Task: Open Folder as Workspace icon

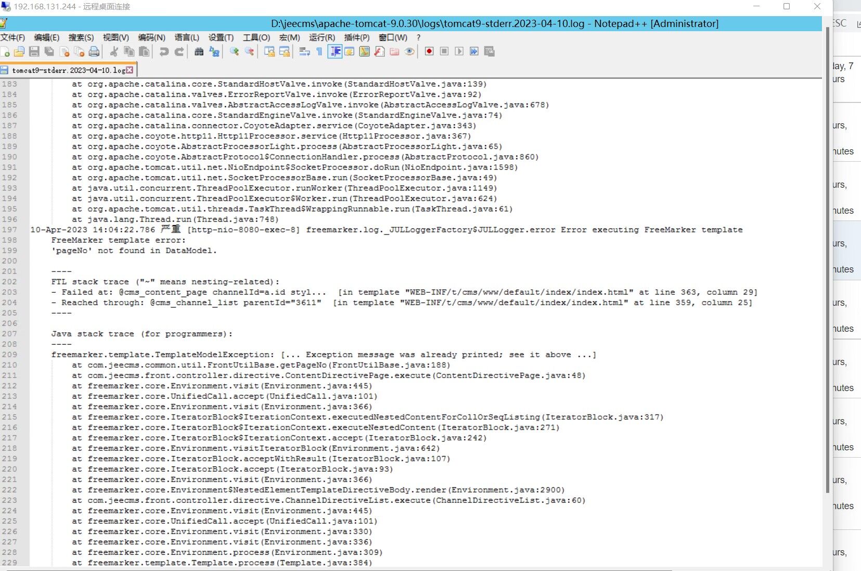Action: (394, 51)
